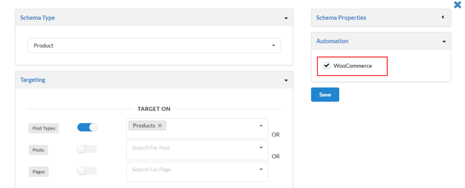Screen dimensions: 465x188
Task: Remove the Products tag with its x icon
Action: (160, 125)
